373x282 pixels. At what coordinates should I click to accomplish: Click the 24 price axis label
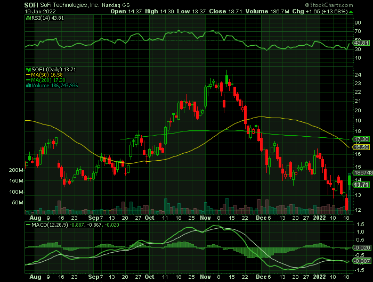[x=358, y=75]
